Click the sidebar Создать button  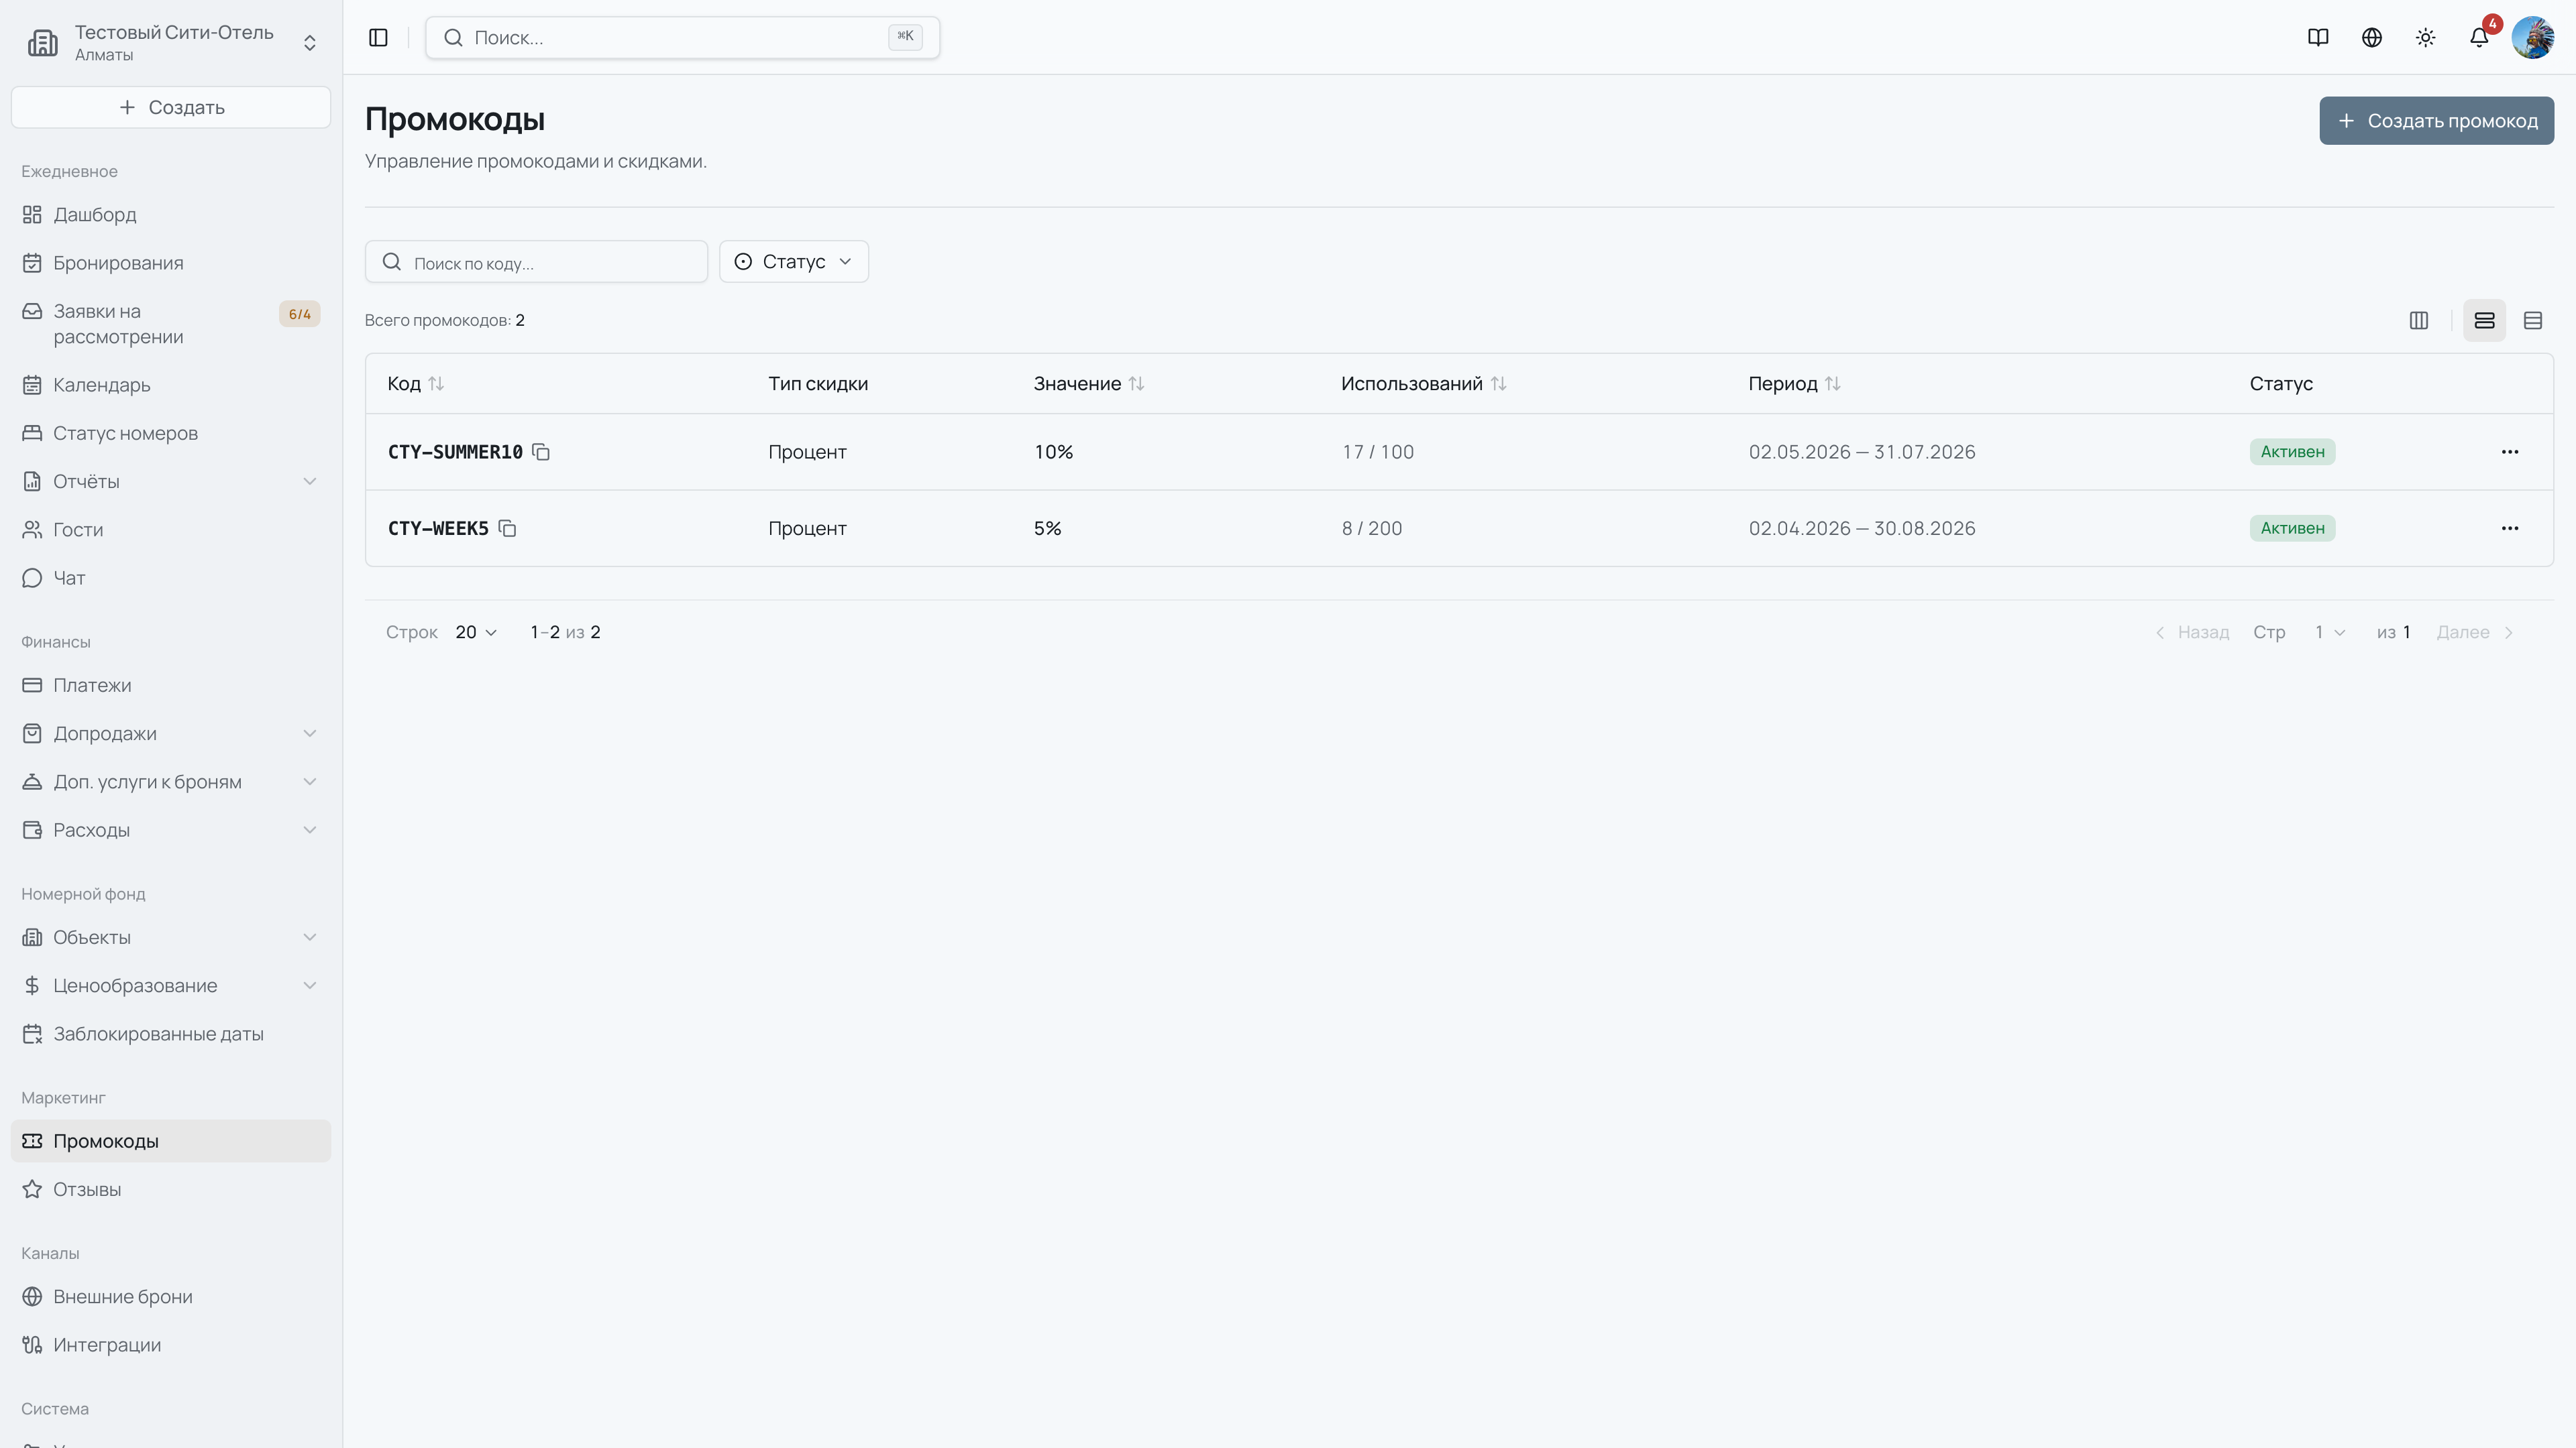pos(171,107)
